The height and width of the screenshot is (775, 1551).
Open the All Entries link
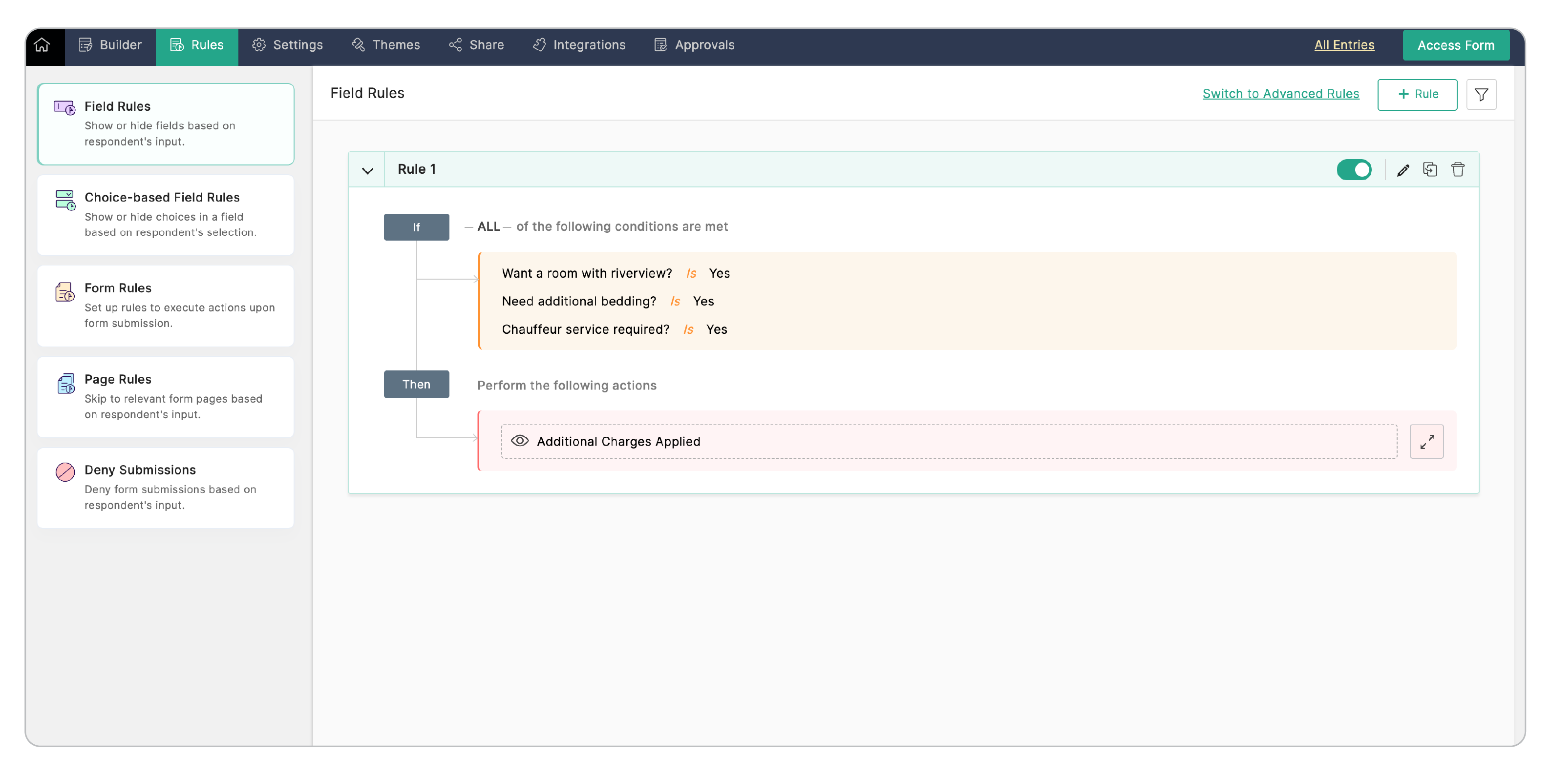[1344, 45]
